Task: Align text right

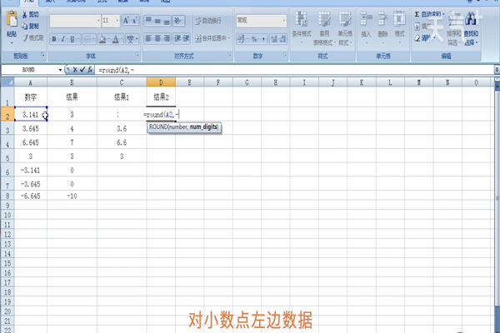Action: 167,38
